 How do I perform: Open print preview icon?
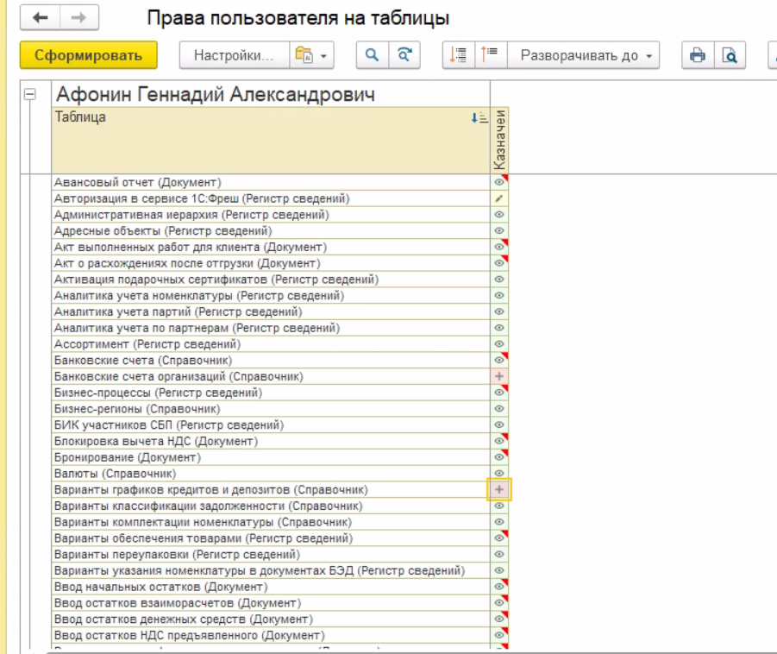click(x=730, y=55)
